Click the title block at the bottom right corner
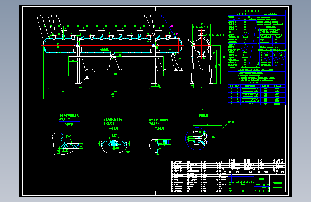This screenshot has width=311, height=202. pos(257,183)
